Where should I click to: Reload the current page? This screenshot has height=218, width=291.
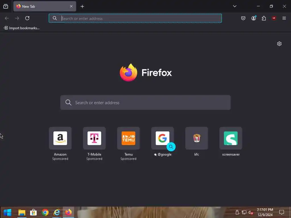pos(27,18)
